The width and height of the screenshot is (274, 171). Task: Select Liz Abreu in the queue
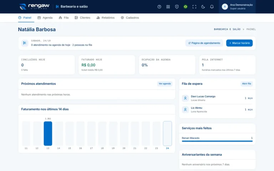pyautogui.click(x=217, y=110)
